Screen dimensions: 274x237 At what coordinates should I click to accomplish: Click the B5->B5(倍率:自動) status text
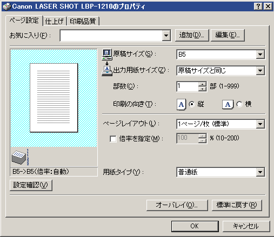(x=41, y=172)
